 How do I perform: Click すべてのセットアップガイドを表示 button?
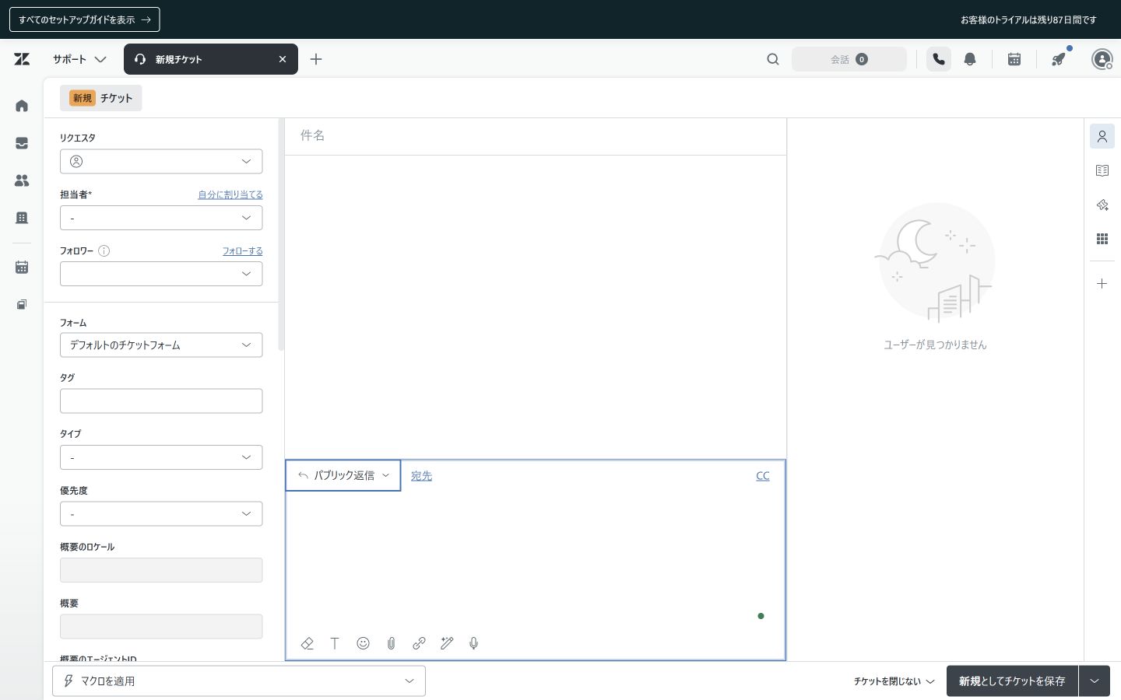tap(85, 19)
